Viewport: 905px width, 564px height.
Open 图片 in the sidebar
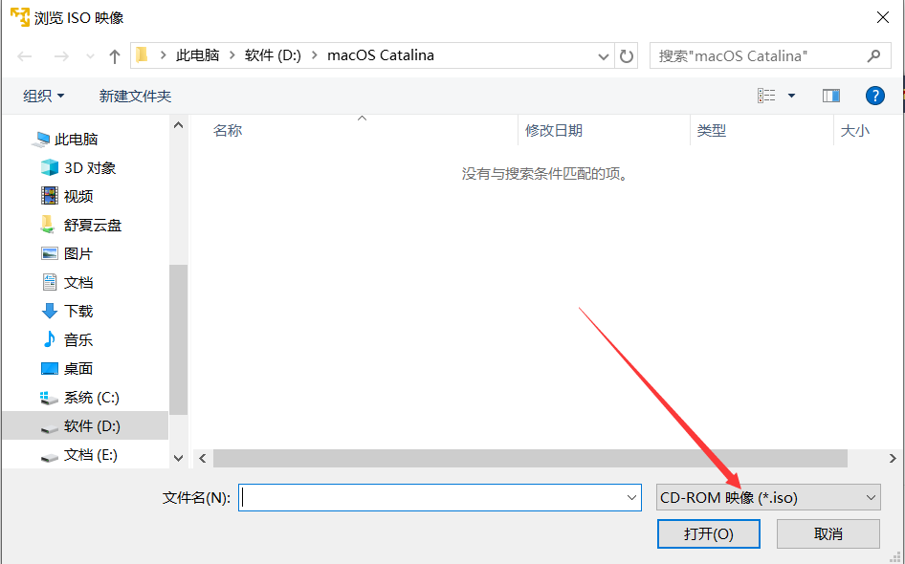coord(77,253)
